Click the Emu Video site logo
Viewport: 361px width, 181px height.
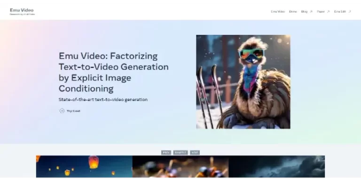click(x=22, y=11)
